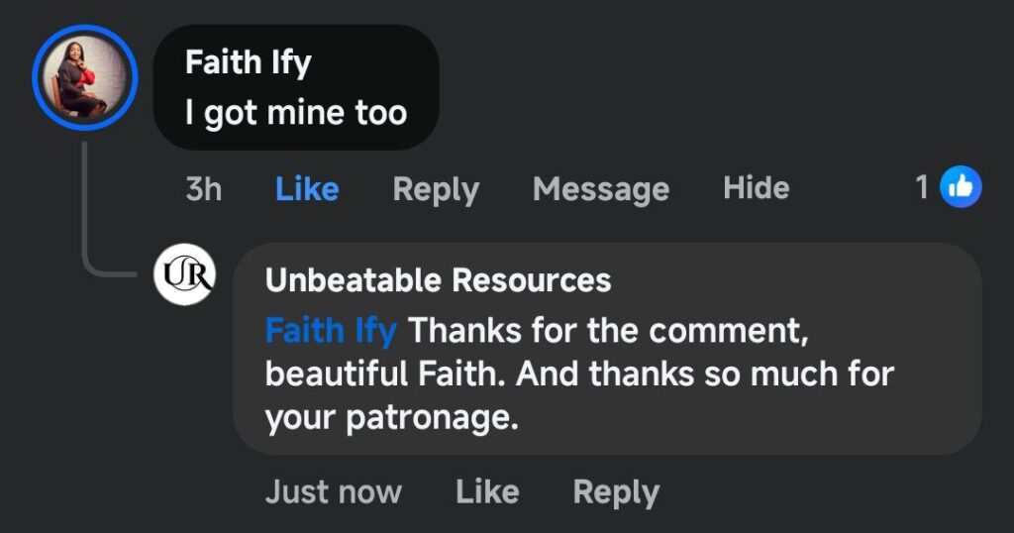This screenshot has height=533, width=1014.
Task: Click the blue story ring around Faith's photo
Action: (x=36, y=76)
